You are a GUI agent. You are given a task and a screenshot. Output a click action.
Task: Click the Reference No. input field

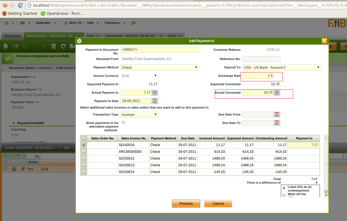coord(261,59)
